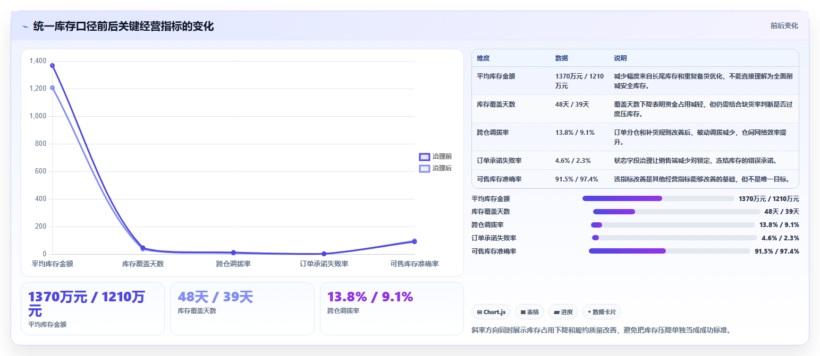Viewport: 820px width, 356px height.
Task: Toggle the 治理后 legend swatch
Action: (424, 168)
